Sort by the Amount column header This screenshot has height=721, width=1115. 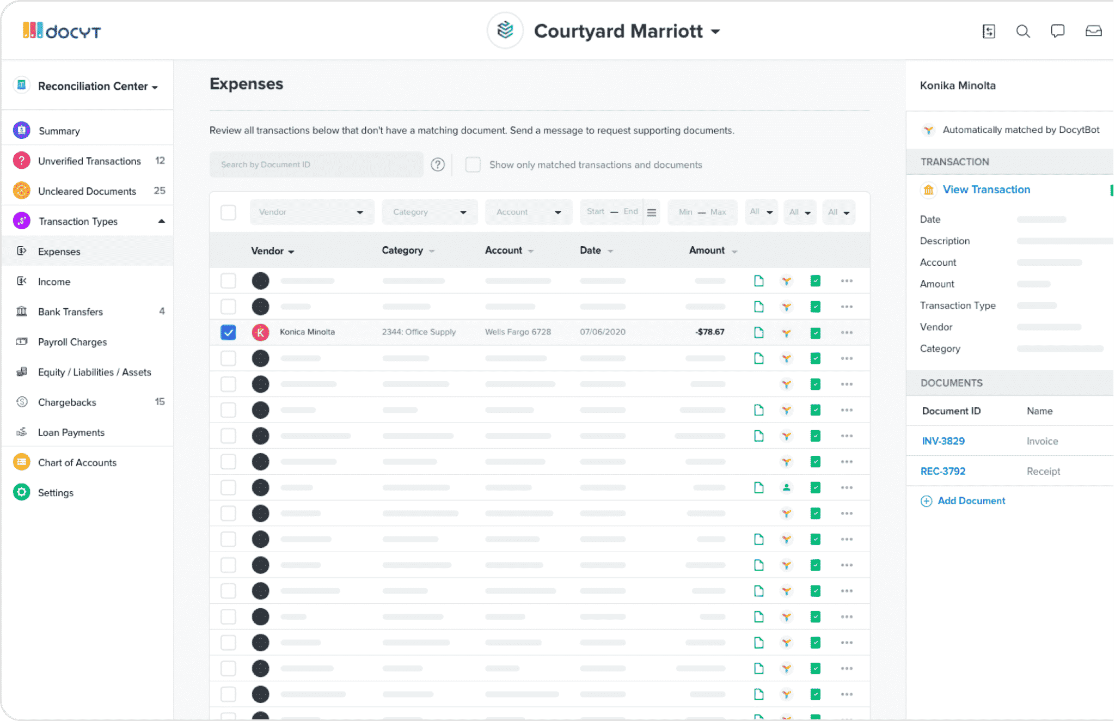point(713,250)
